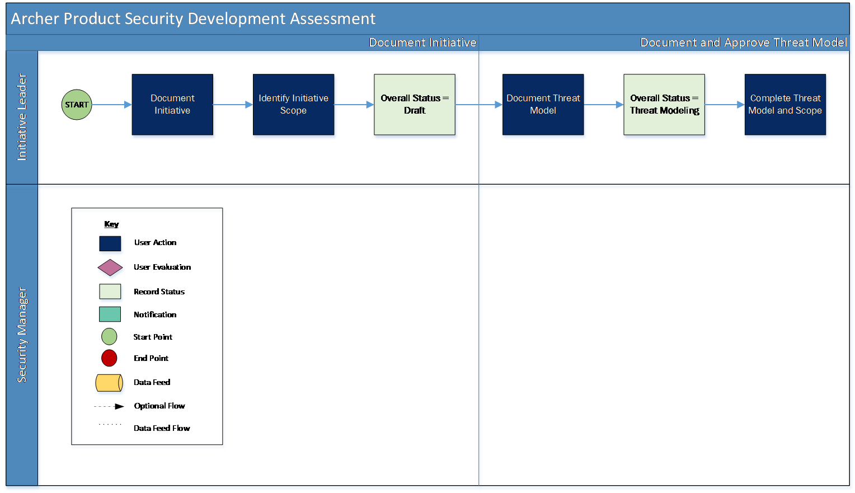This screenshot has width=855, height=493.
Task: Click the Archer Product Security Development Assessment title
Action: click(193, 18)
